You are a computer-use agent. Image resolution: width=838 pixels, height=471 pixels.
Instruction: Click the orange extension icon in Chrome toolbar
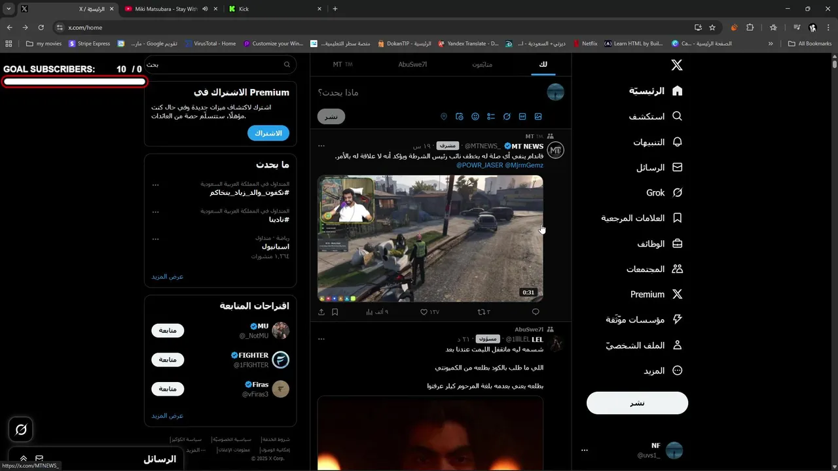click(x=734, y=27)
